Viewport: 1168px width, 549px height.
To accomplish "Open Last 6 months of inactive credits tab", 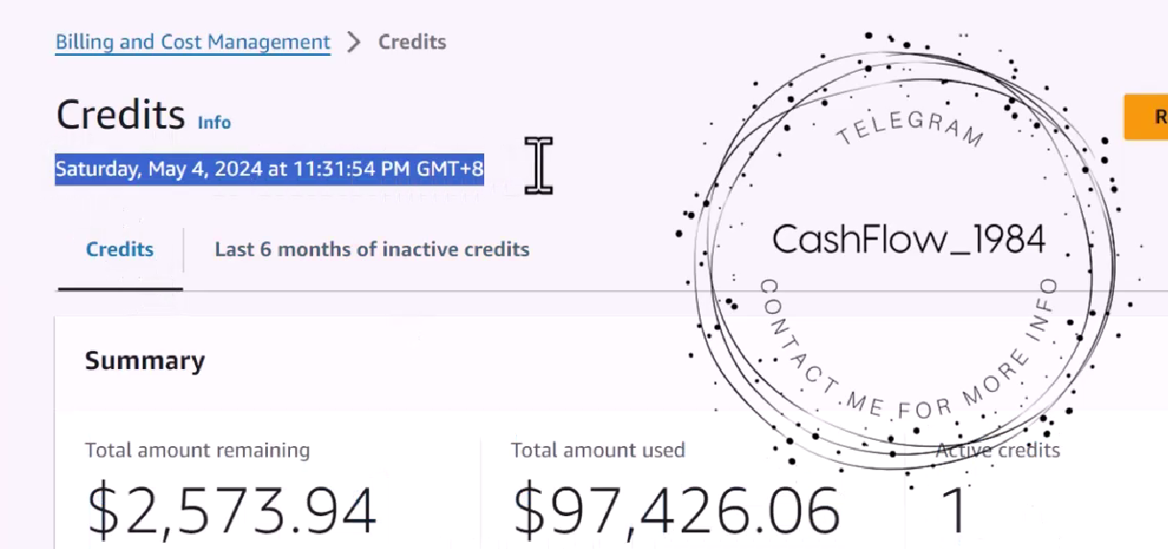I will 372,249.
